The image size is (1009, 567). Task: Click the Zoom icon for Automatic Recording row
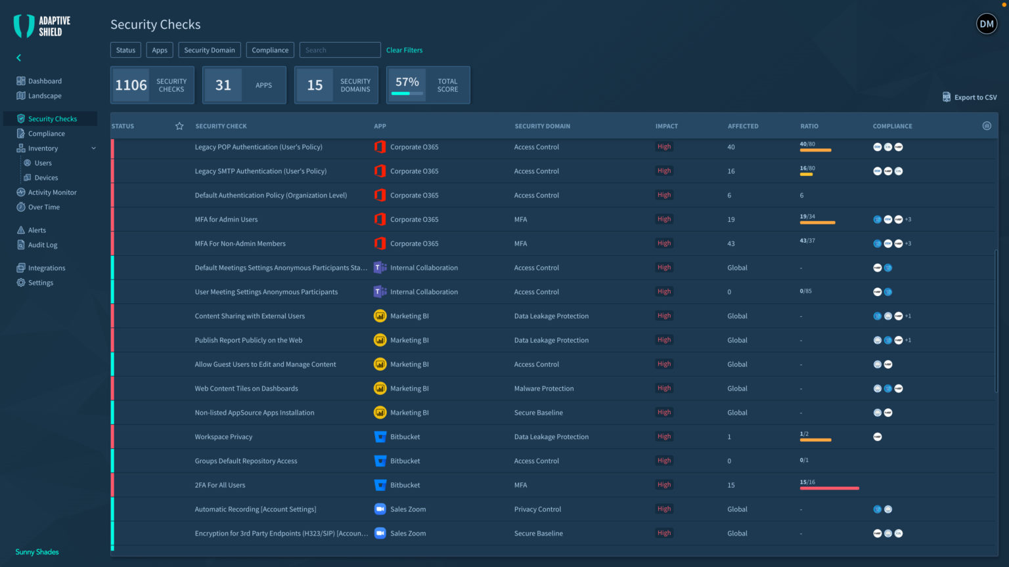tap(380, 509)
